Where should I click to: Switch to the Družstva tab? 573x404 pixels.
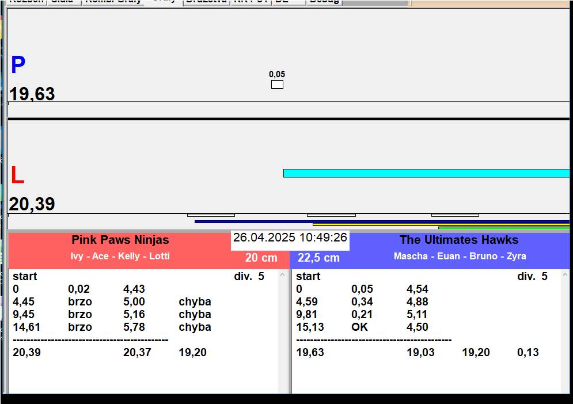click(207, 2)
